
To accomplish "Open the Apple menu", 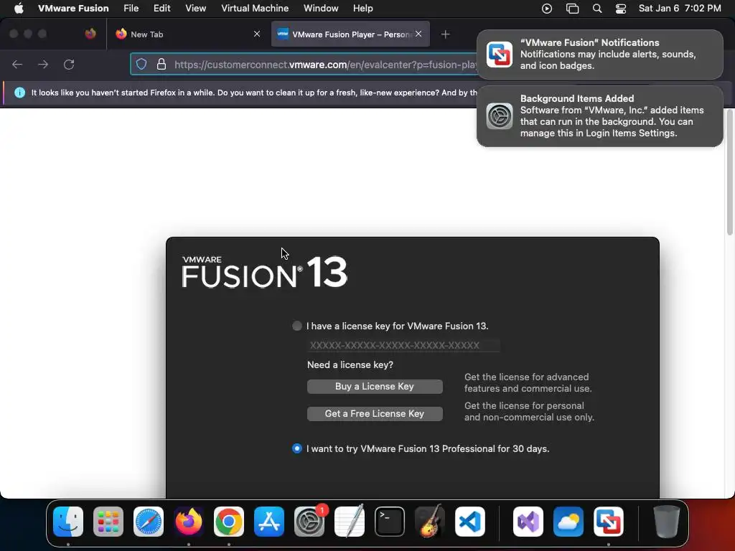I will point(19,8).
